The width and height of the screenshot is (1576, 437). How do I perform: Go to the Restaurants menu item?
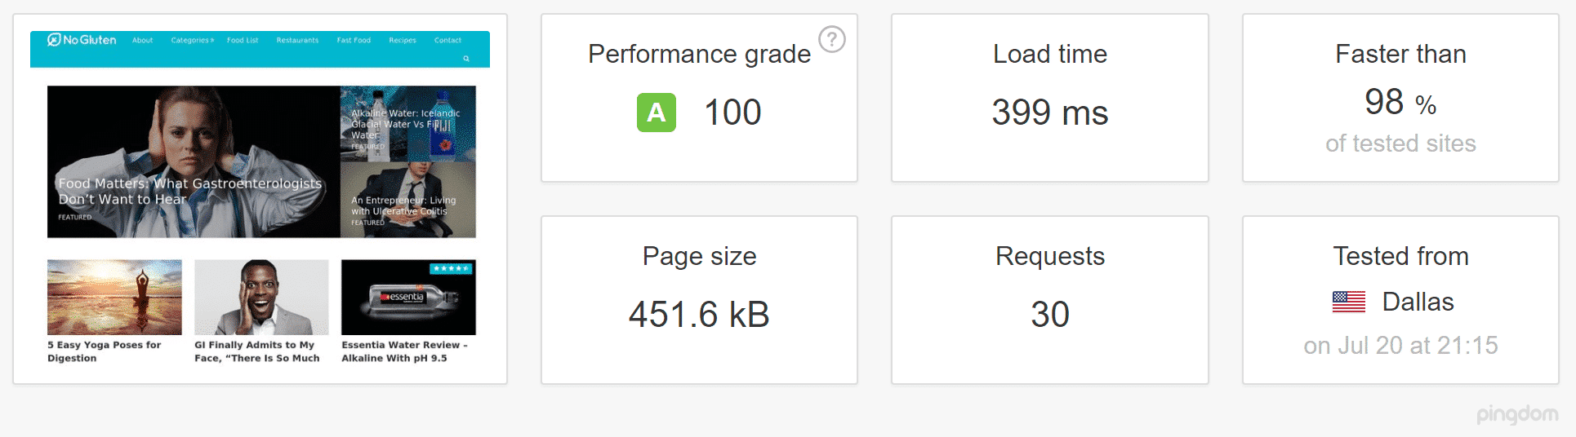pos(297,40)
